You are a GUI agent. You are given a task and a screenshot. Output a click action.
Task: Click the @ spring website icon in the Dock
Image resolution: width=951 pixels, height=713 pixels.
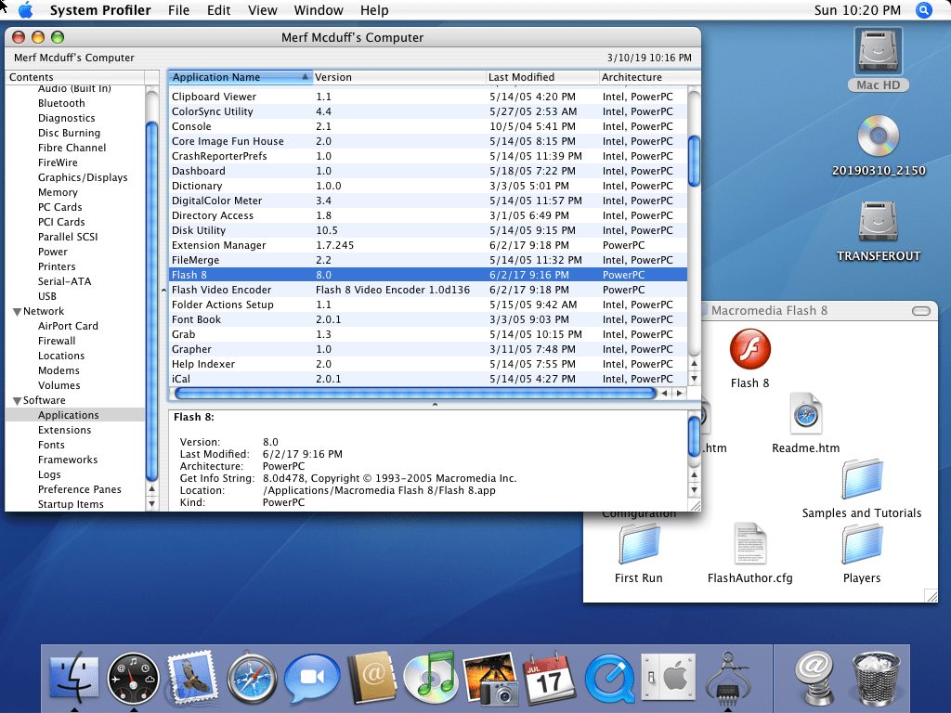(x=815, y=677)
